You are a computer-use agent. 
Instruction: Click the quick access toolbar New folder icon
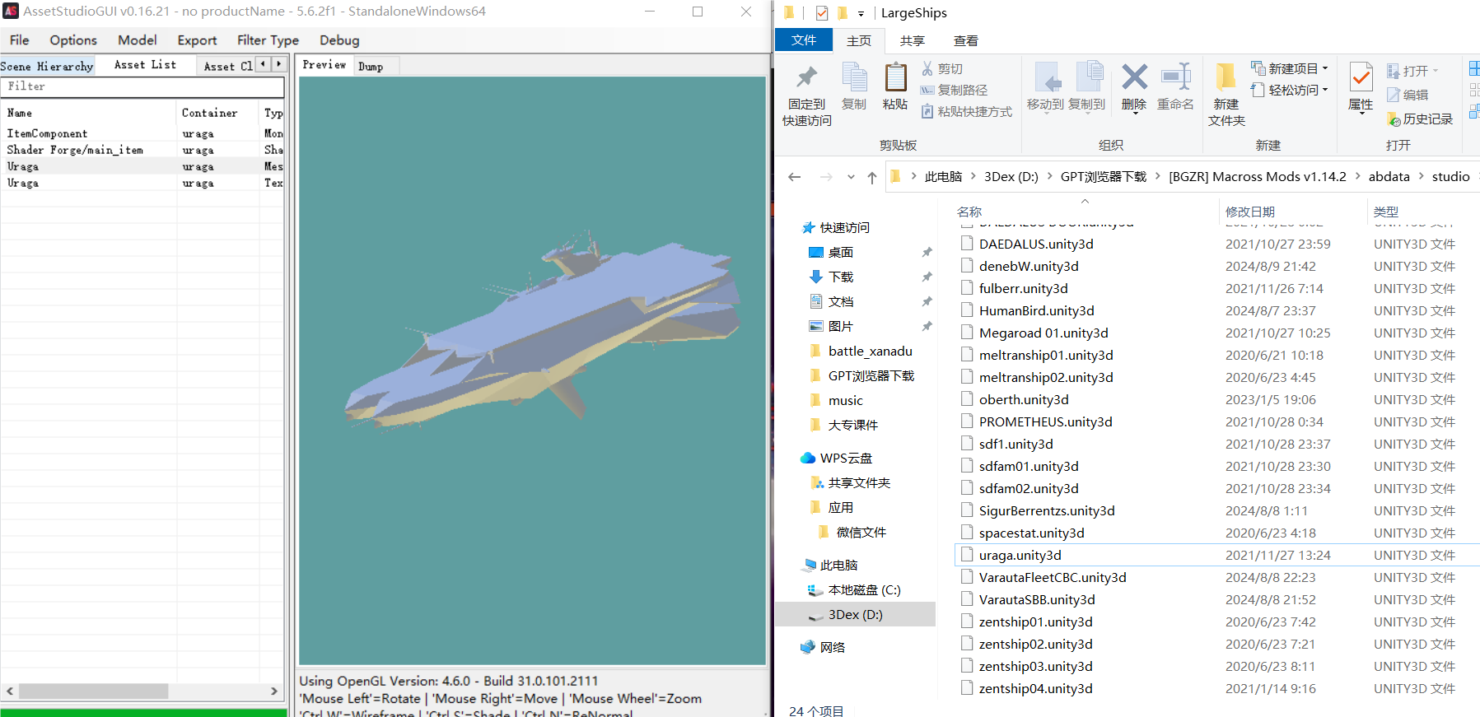(842, 13)
